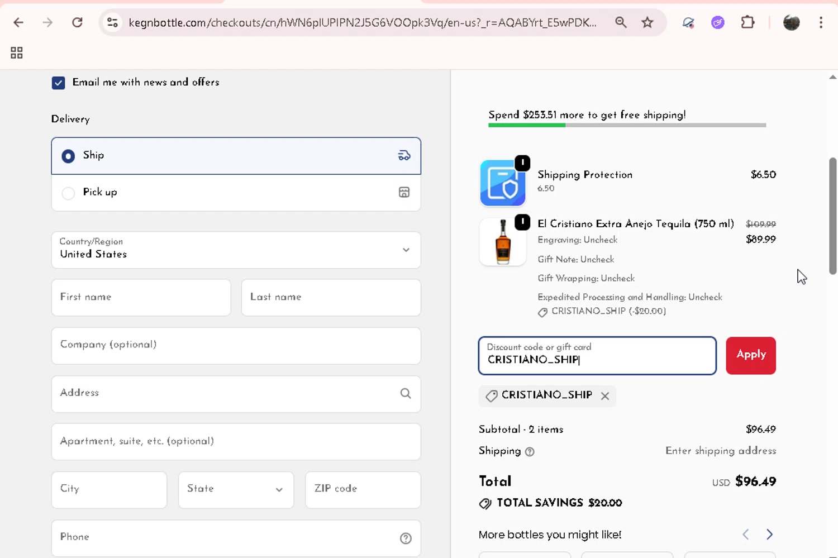Viewport: 838px width, 558px height.
Task: Click the extension icon left of the purple one
Action: (688, 22)
